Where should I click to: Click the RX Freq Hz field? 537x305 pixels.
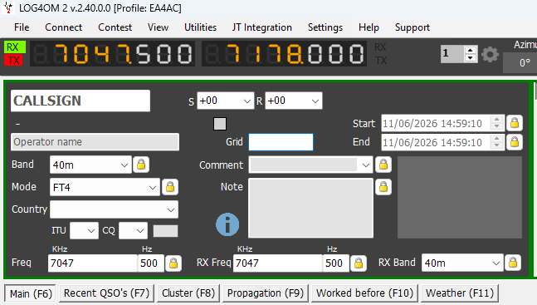(336, 263)
